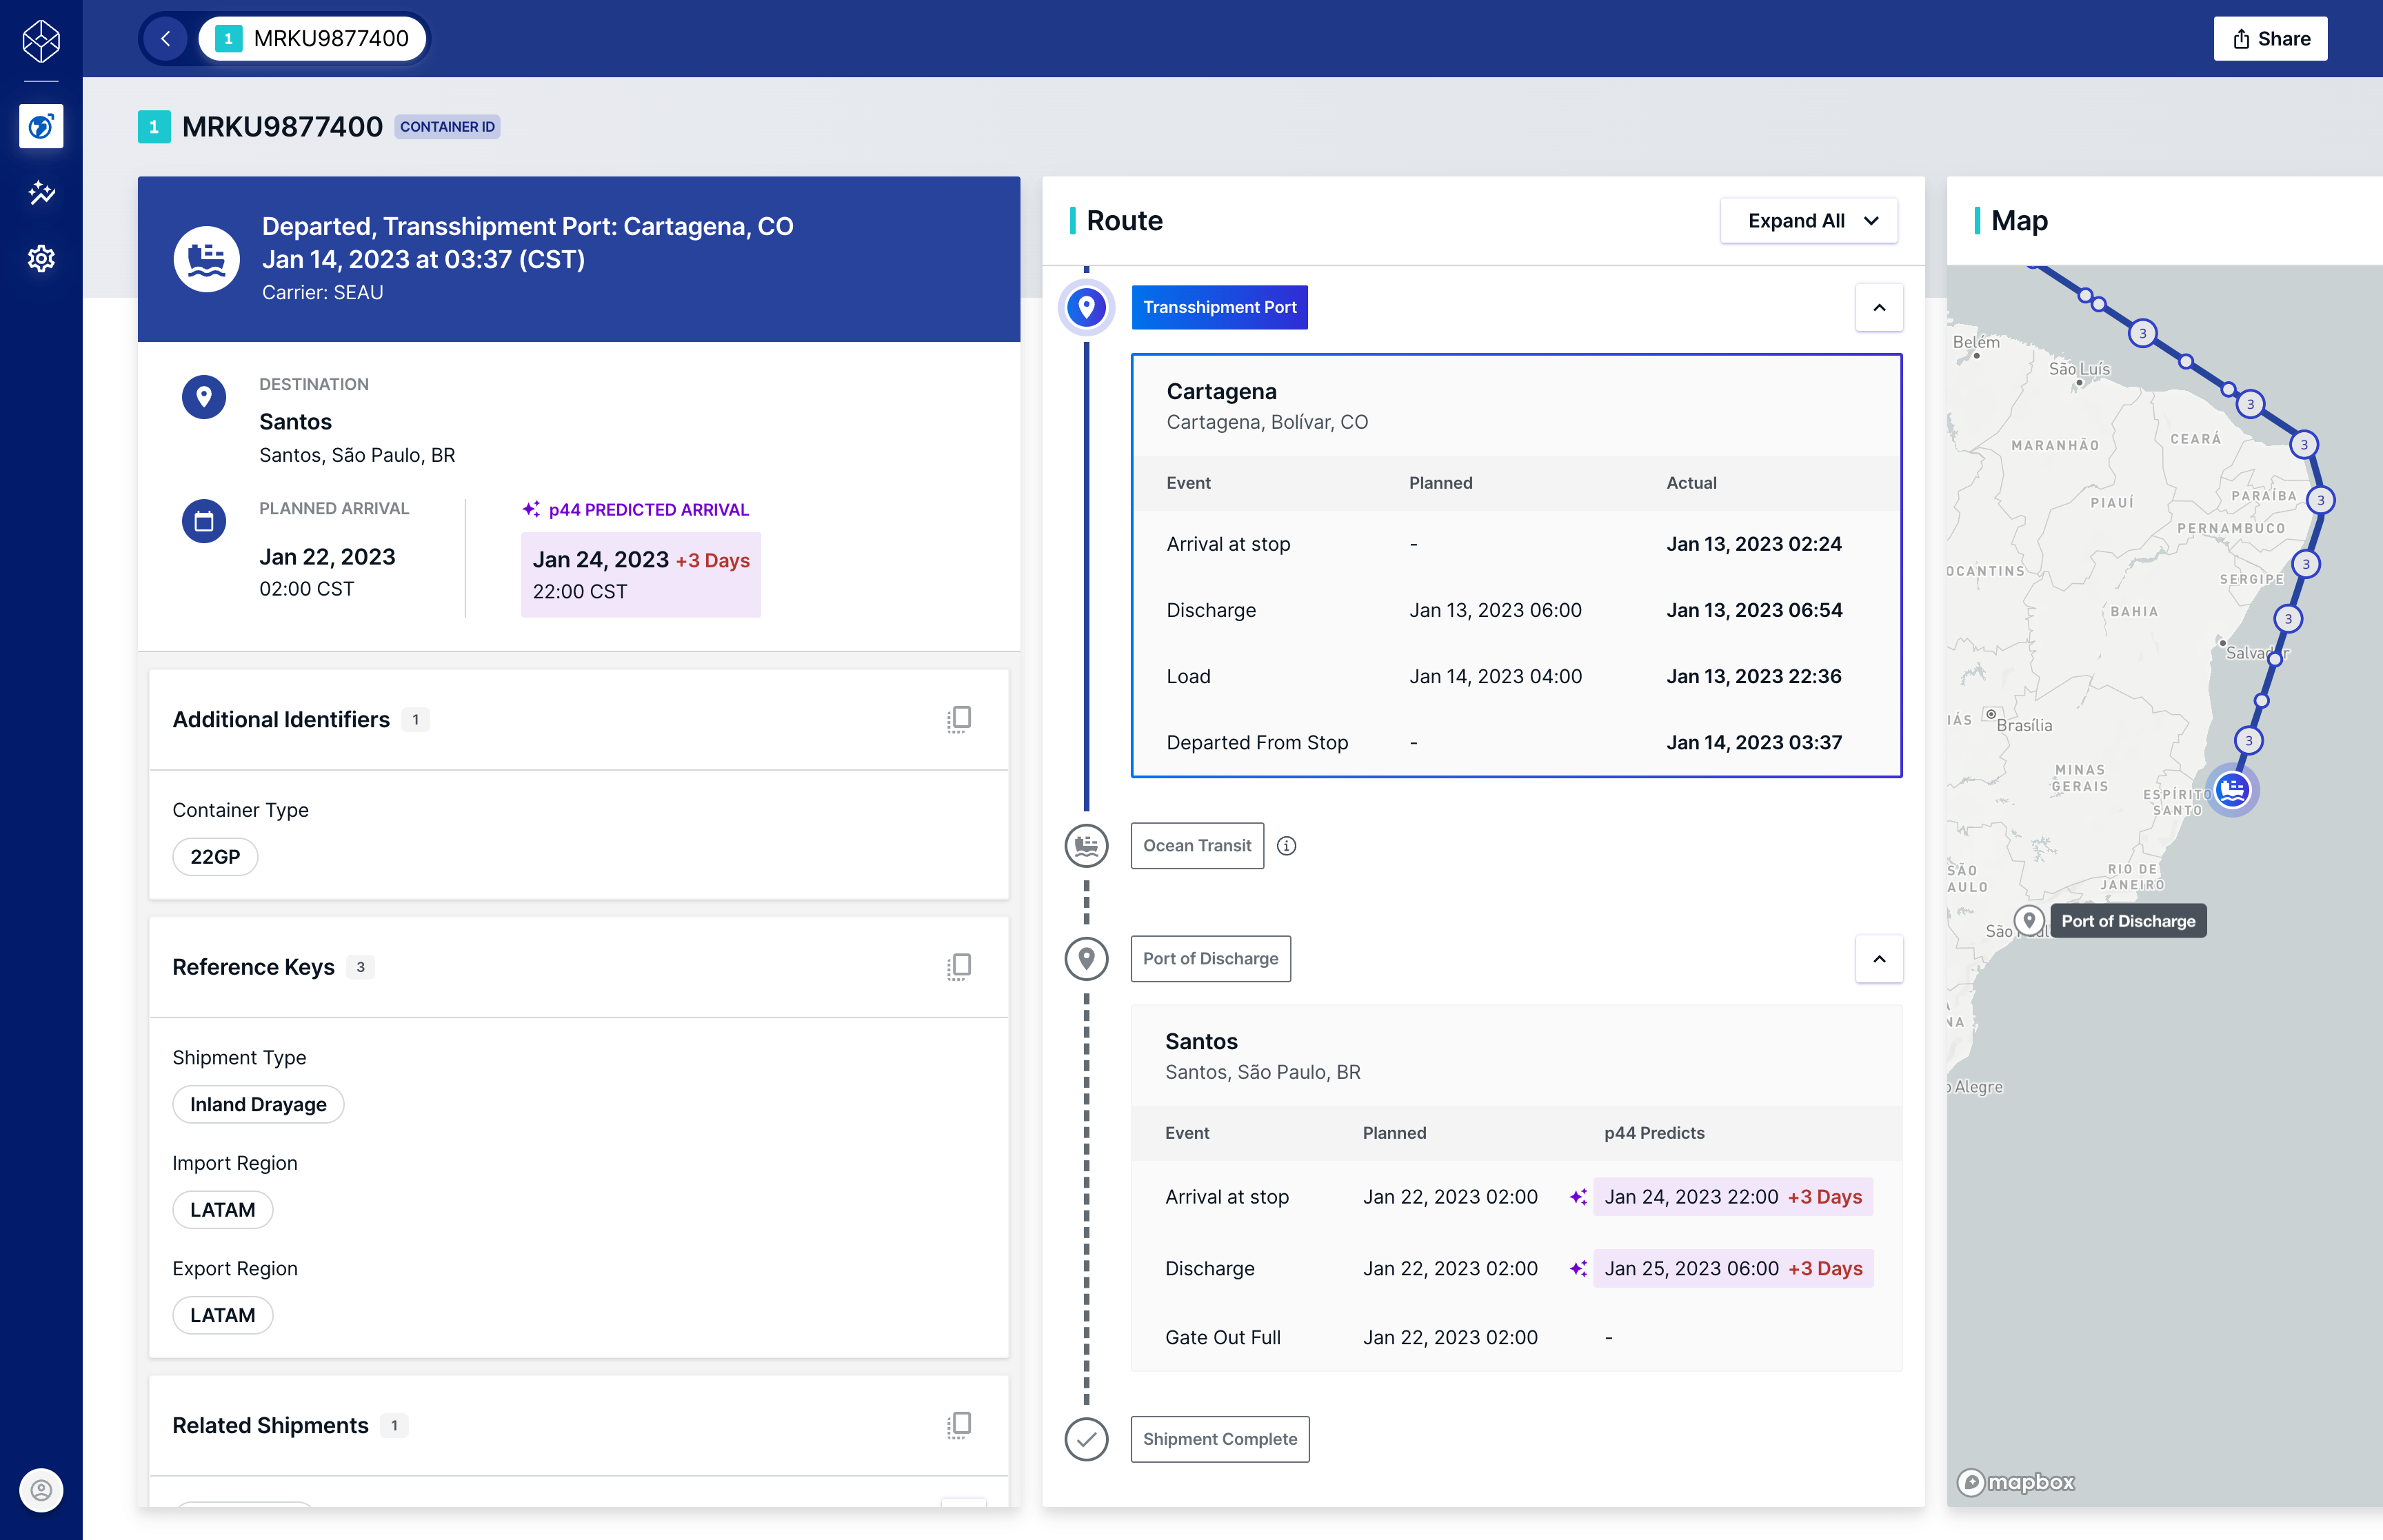Viewport: 2383px width, 1540px height.
Task: Click the user profile avatar icon
Action: (41, 1490)
